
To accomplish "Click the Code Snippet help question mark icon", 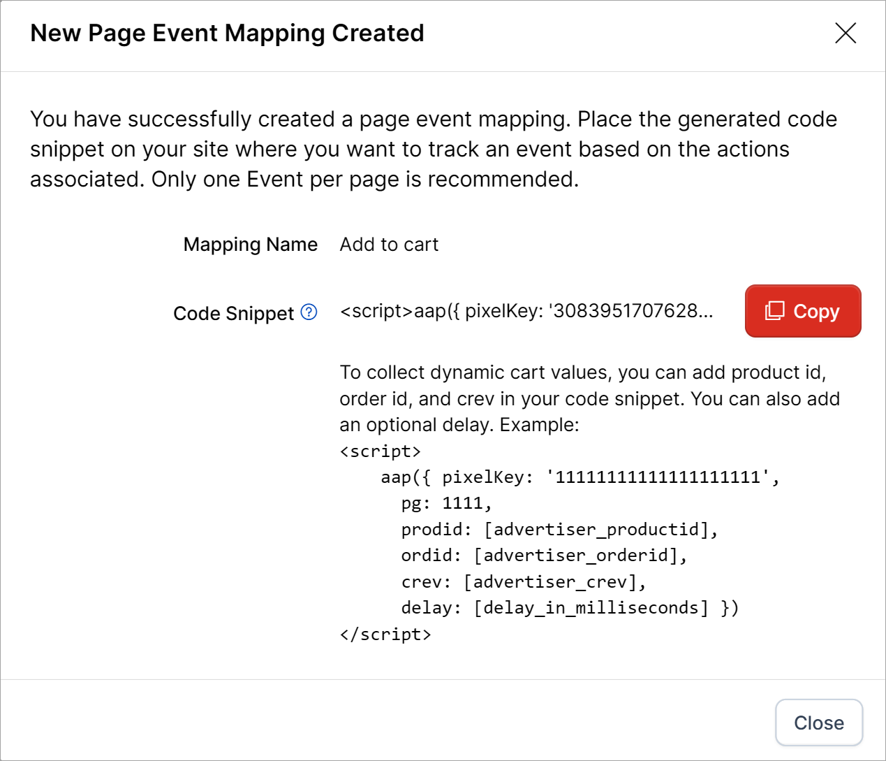I will pos(309,312).
